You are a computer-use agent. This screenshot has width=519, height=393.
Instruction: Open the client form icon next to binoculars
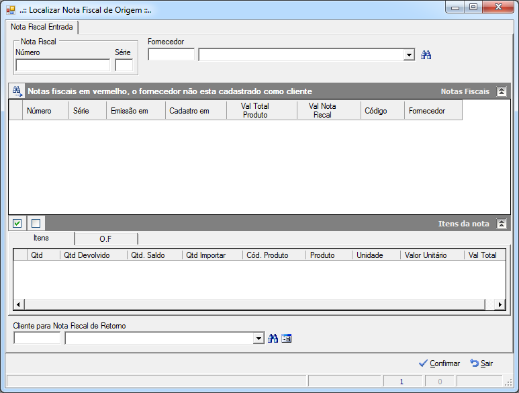(x=286, y=339)
